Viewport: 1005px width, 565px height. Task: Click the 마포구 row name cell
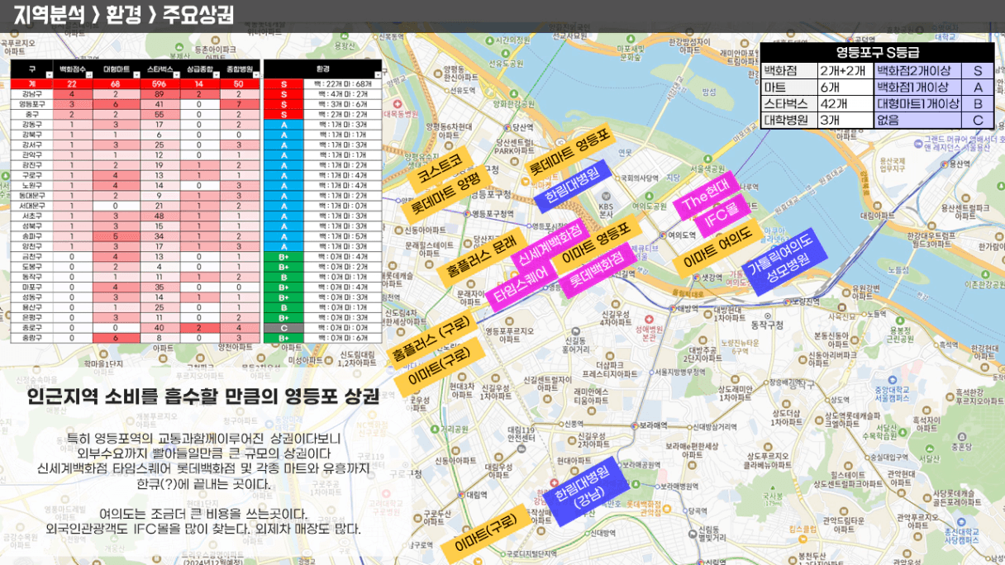31,287
